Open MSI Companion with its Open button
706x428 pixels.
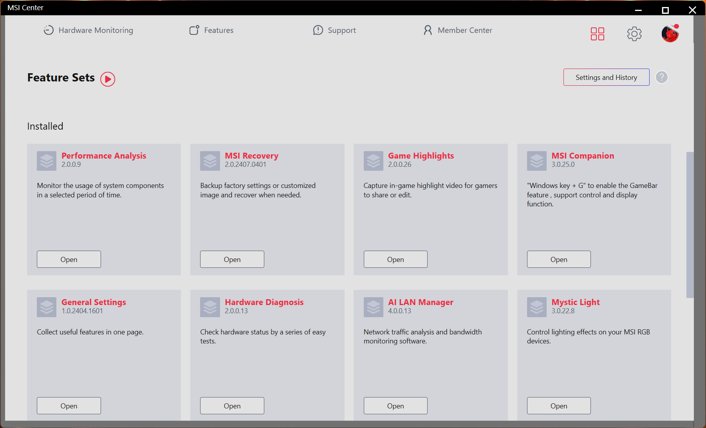click(559, 260)
